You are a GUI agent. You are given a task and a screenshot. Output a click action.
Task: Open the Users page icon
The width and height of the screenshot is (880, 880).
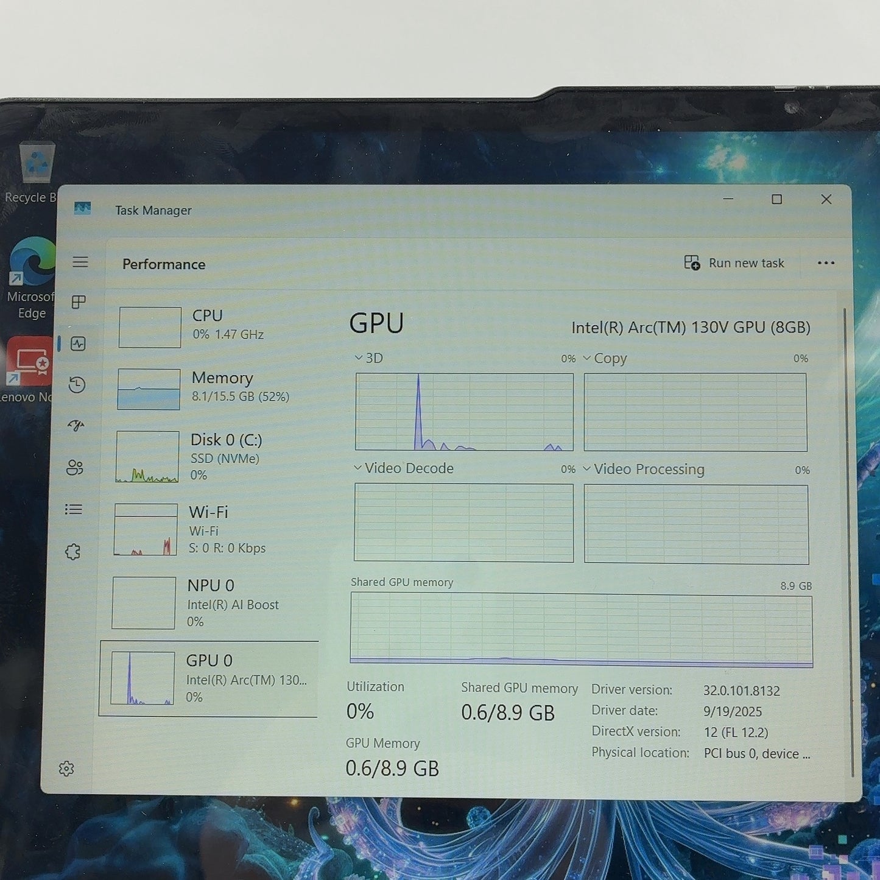point(74,467)
